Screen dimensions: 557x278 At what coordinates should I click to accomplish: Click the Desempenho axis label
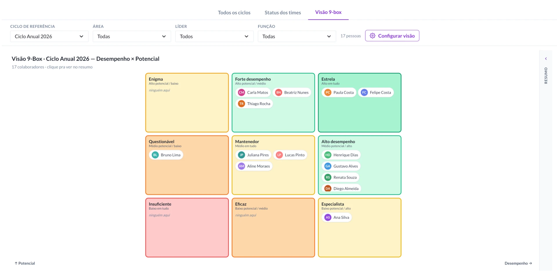[518, 263]
